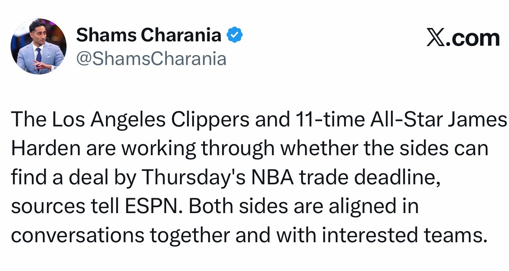Click the phrase "Both sides are aligned"
This screenshot has width=509, height=271.
289,207
